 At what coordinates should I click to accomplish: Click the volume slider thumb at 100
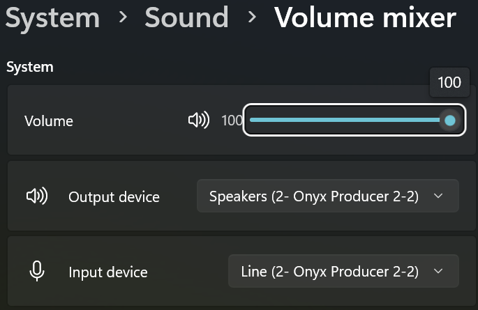(x=450, y=121)
